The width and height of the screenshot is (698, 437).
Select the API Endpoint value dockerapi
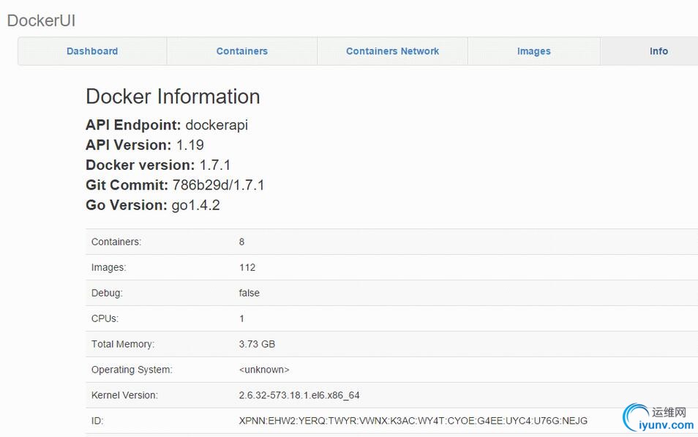coord(217,125)
